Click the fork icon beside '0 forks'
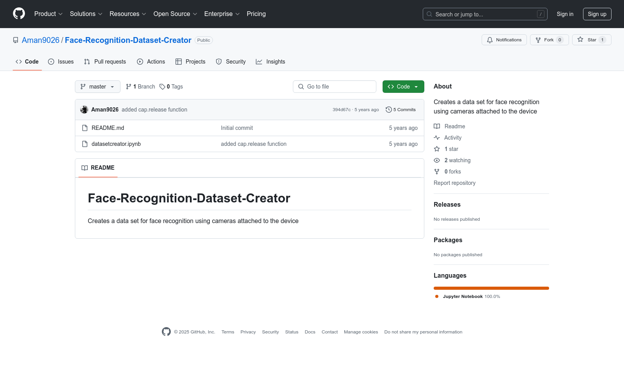The height and width of the screenshot is (390, 624). (437, 172)
